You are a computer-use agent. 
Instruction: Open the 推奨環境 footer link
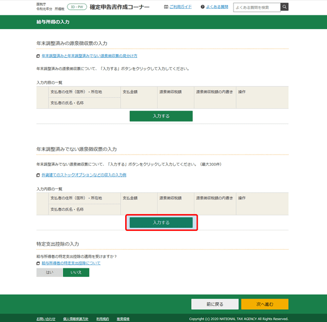(123, 319)
